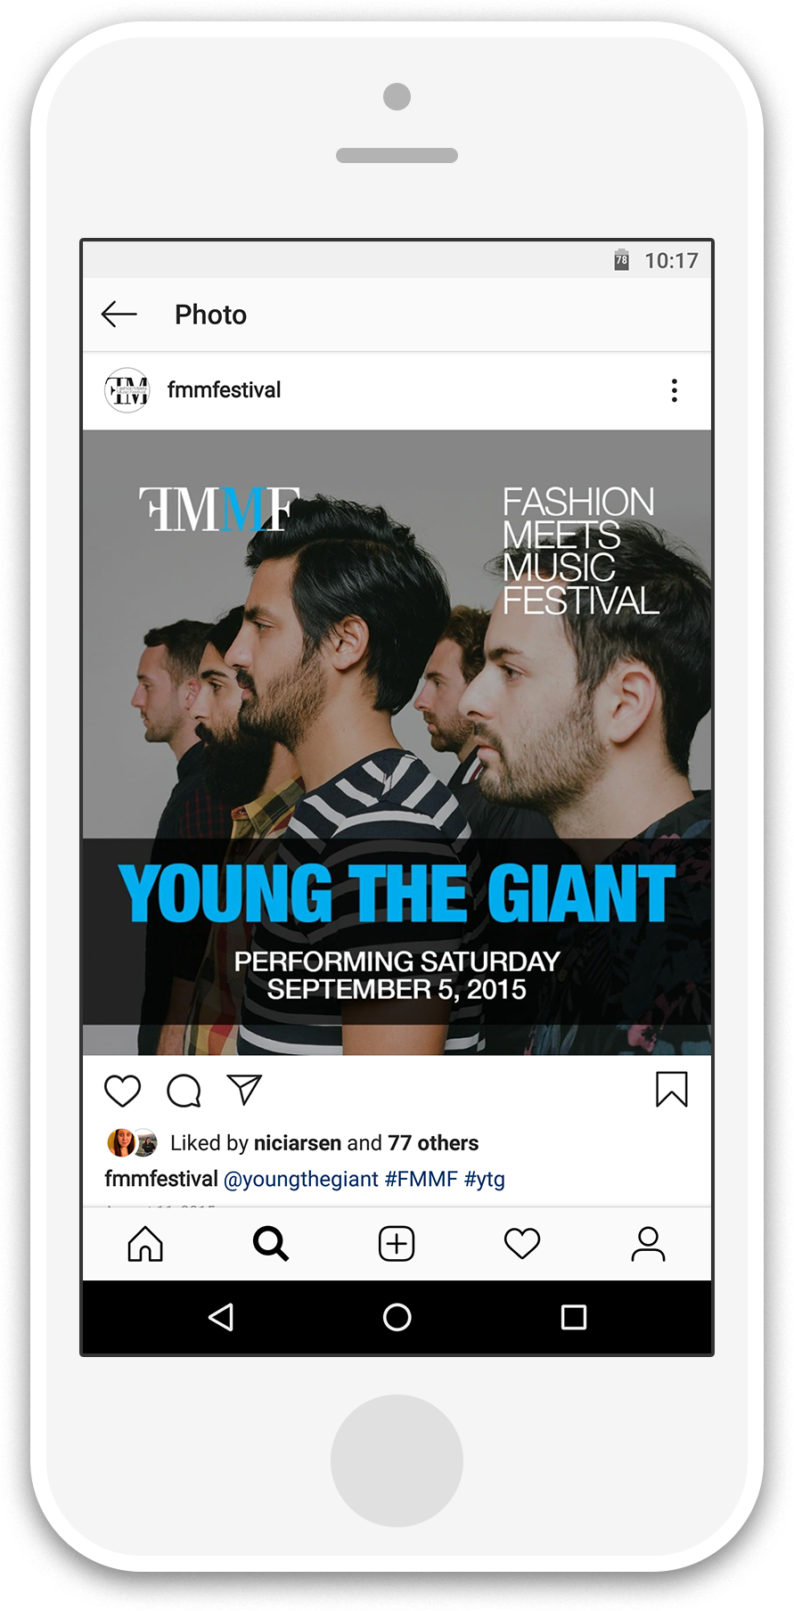Image resolution: width=794 pixels, height=1611 pixels.
Task: Open the Activity heart tab
Action: tap(522, 1244)
